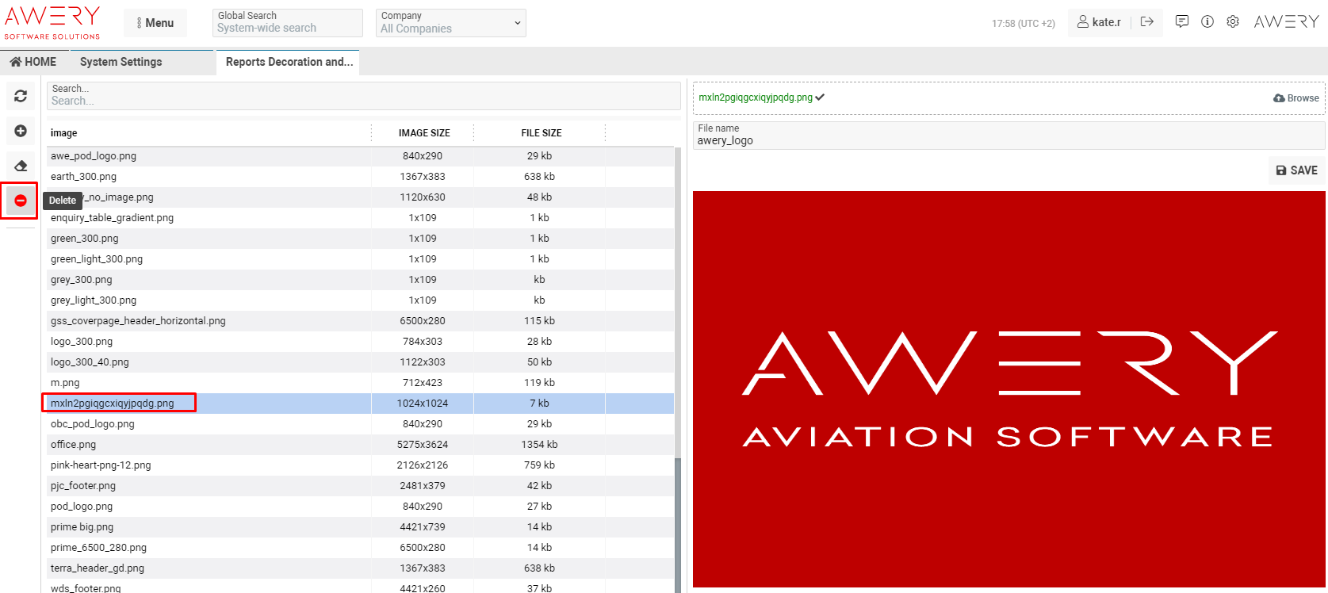Click the red Delete icon

point(21,201)
